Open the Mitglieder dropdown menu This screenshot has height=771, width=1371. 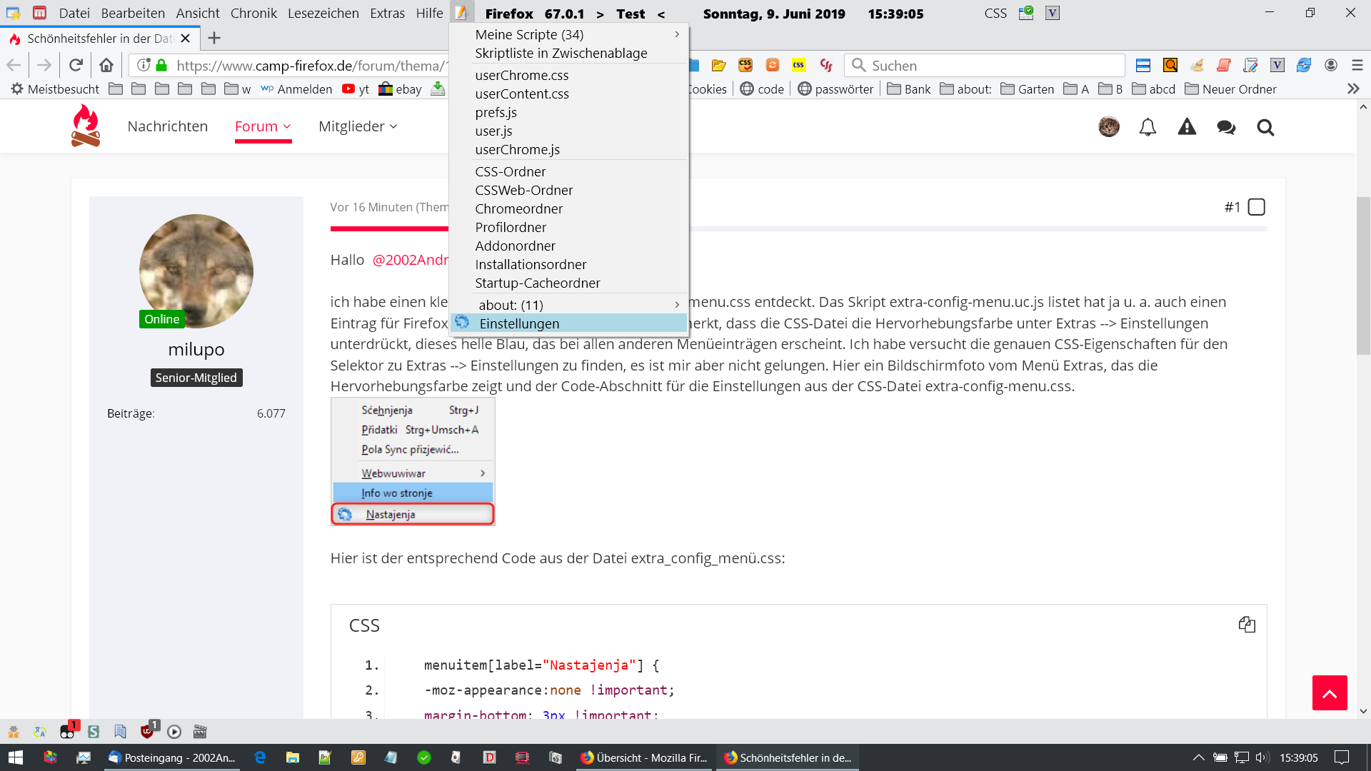point(358,126)
